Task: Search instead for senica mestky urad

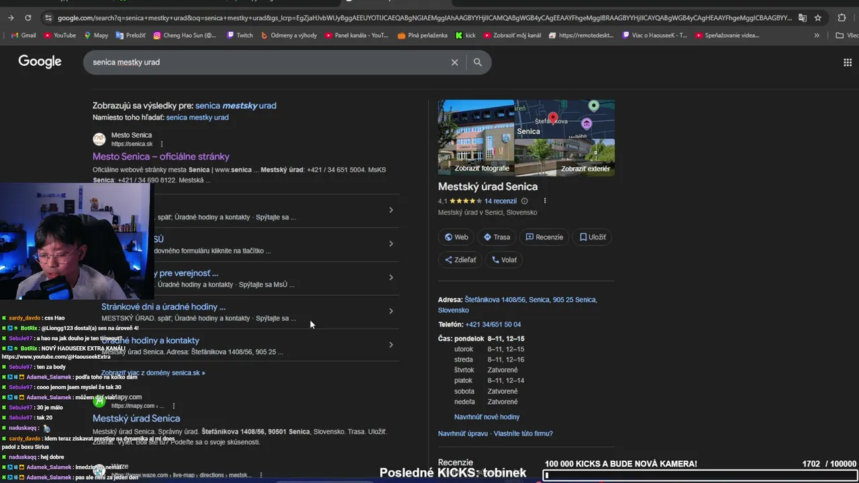Action: point(197,117)
